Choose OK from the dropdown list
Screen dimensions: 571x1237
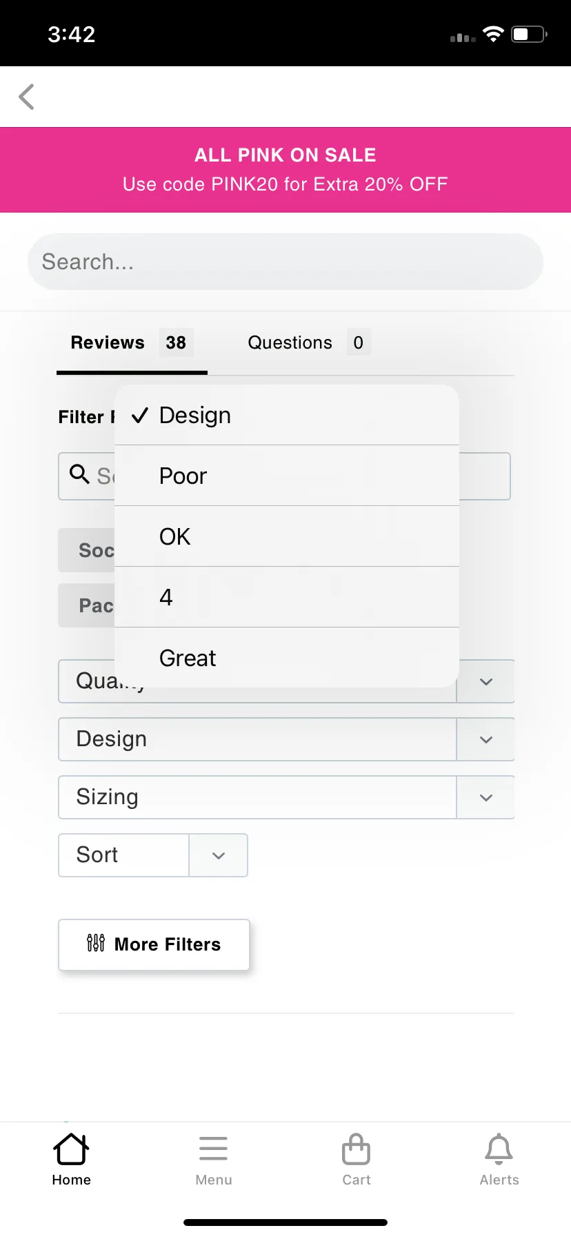(287, 536)
